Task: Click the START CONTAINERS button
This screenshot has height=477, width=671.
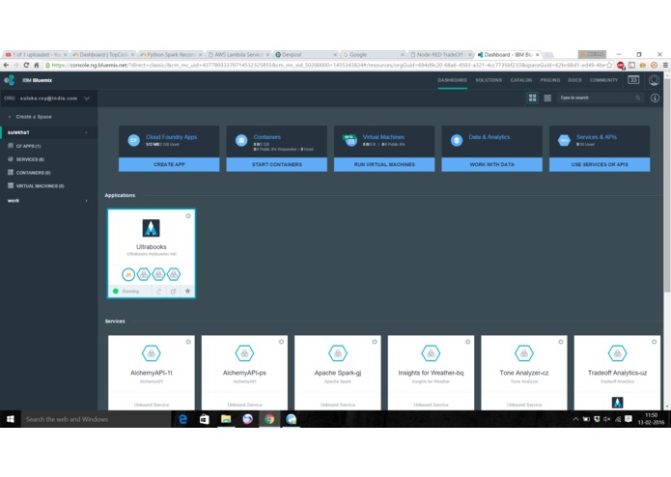Action: coord(277,165)
